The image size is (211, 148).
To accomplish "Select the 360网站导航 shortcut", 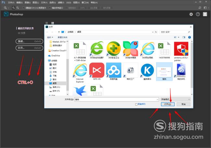I will [147, 50].
